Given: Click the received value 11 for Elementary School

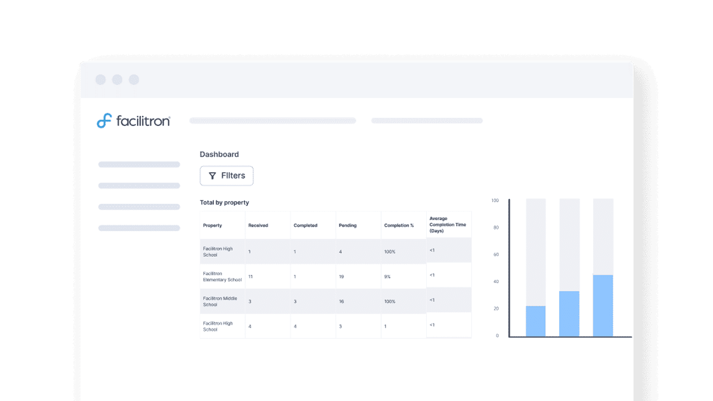Looking at the screenshot, I should click(x=251, y=277).
